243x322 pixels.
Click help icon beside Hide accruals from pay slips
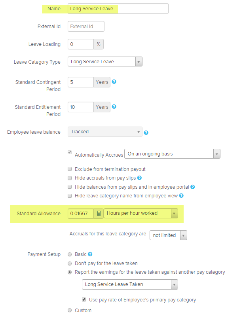pyautogui.click(x=139, y=178)
